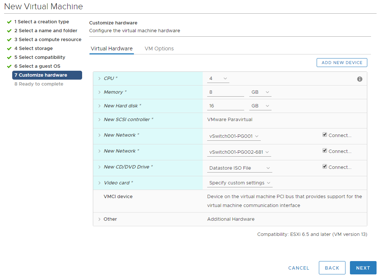Screen dimensions: 381x277
Task: Uncheck Connect for the first network adapter
Action: click(x=325, y=134)
